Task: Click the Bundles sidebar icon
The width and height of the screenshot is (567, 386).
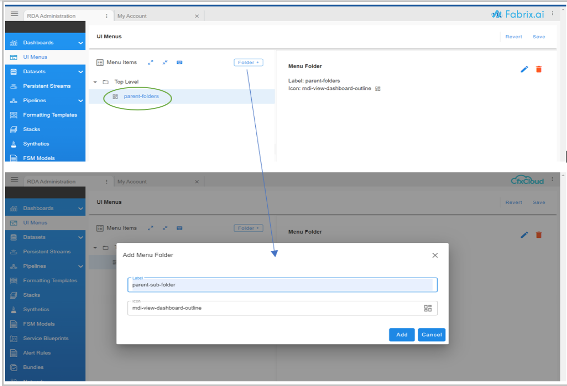Action: (14, 367)
